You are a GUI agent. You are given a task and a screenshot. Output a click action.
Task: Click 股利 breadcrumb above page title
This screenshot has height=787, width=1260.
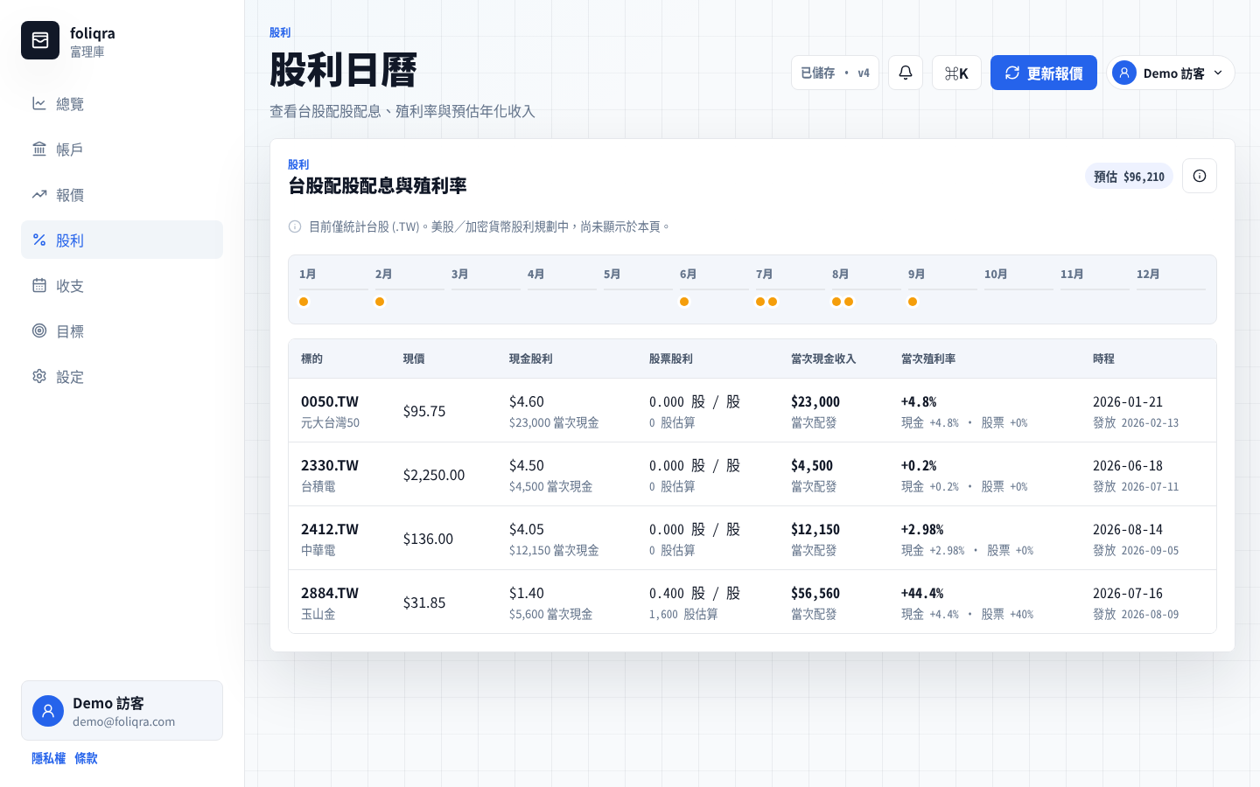click(280, 32)
